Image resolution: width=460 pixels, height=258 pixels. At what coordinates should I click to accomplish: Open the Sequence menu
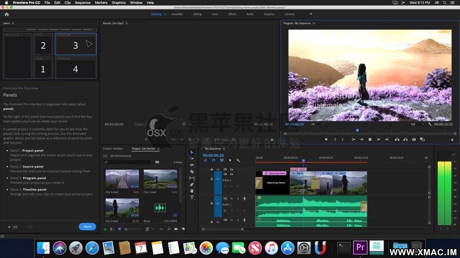[83, 3]
